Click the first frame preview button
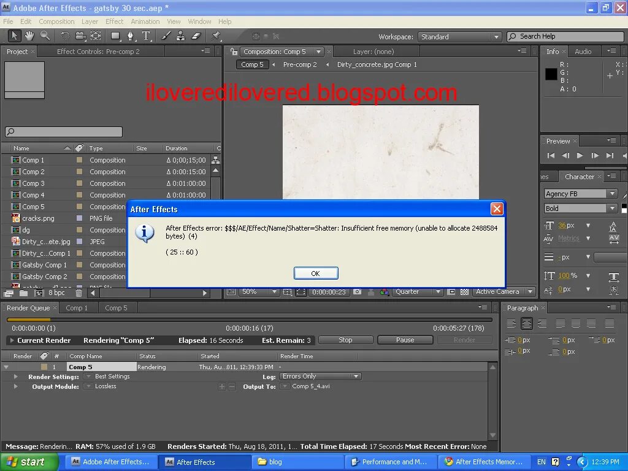This screenshot has height=471, width=628. pyautogui.click(x=551, y=155)
